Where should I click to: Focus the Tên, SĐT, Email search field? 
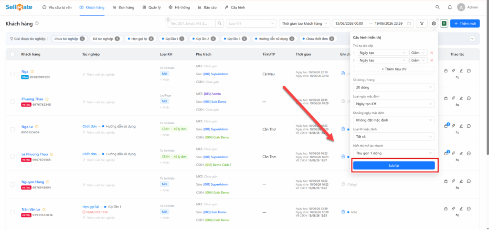point(191,23)
